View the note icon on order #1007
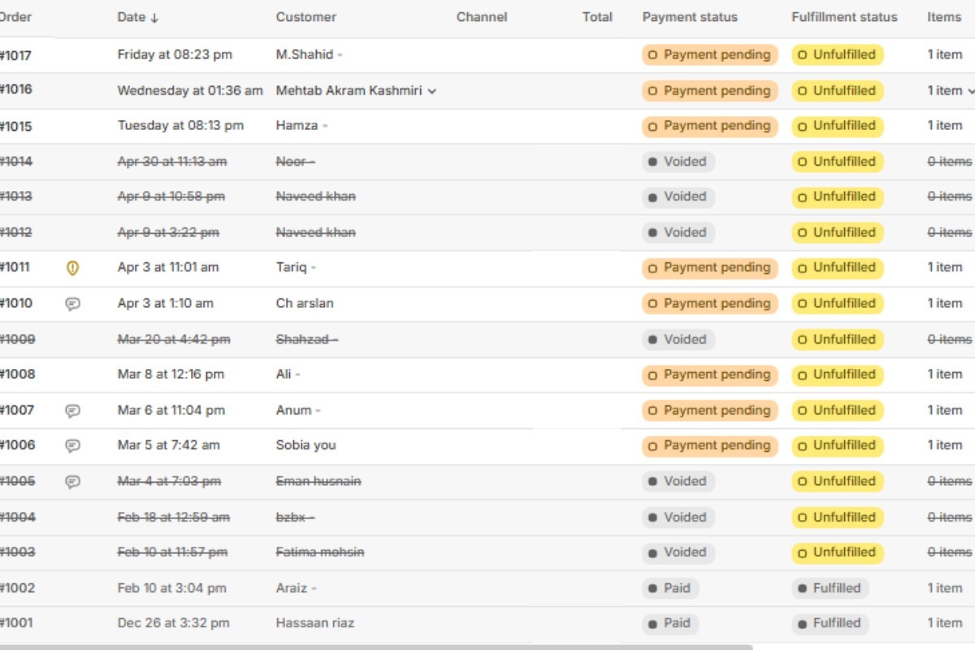The height and width of the screenshot is (650, 975). coord(72,410)
